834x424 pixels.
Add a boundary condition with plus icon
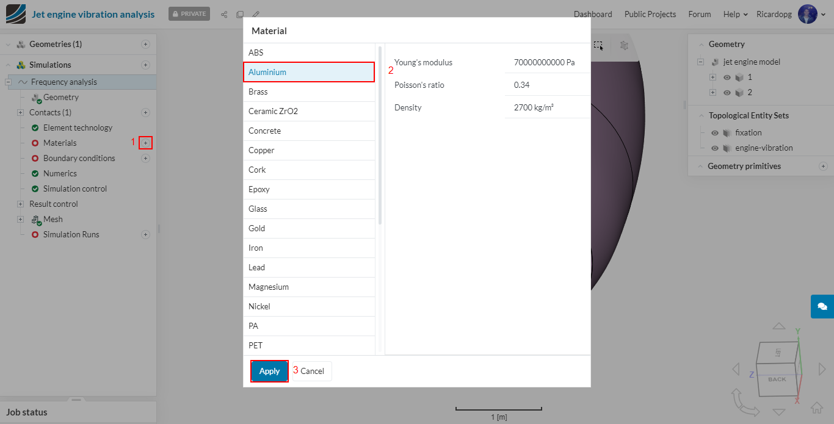145,159
